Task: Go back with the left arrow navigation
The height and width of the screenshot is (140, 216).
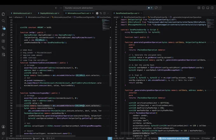Action: pos(56,8)
